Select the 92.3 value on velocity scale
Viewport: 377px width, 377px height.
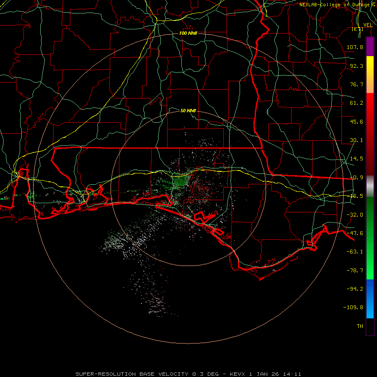point(356,66)
